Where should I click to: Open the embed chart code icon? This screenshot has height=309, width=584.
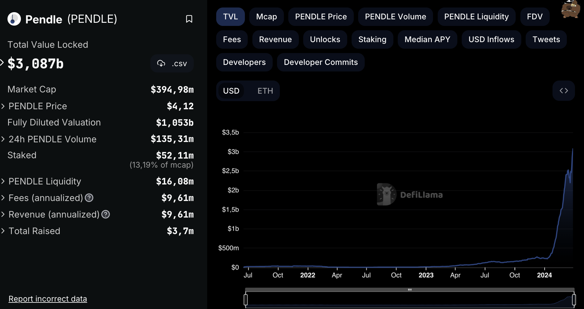[x=564, y=91]
